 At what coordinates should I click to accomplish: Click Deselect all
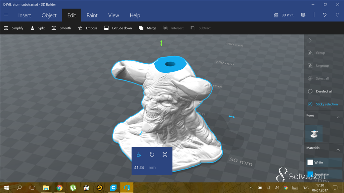(x=320, y=91)
